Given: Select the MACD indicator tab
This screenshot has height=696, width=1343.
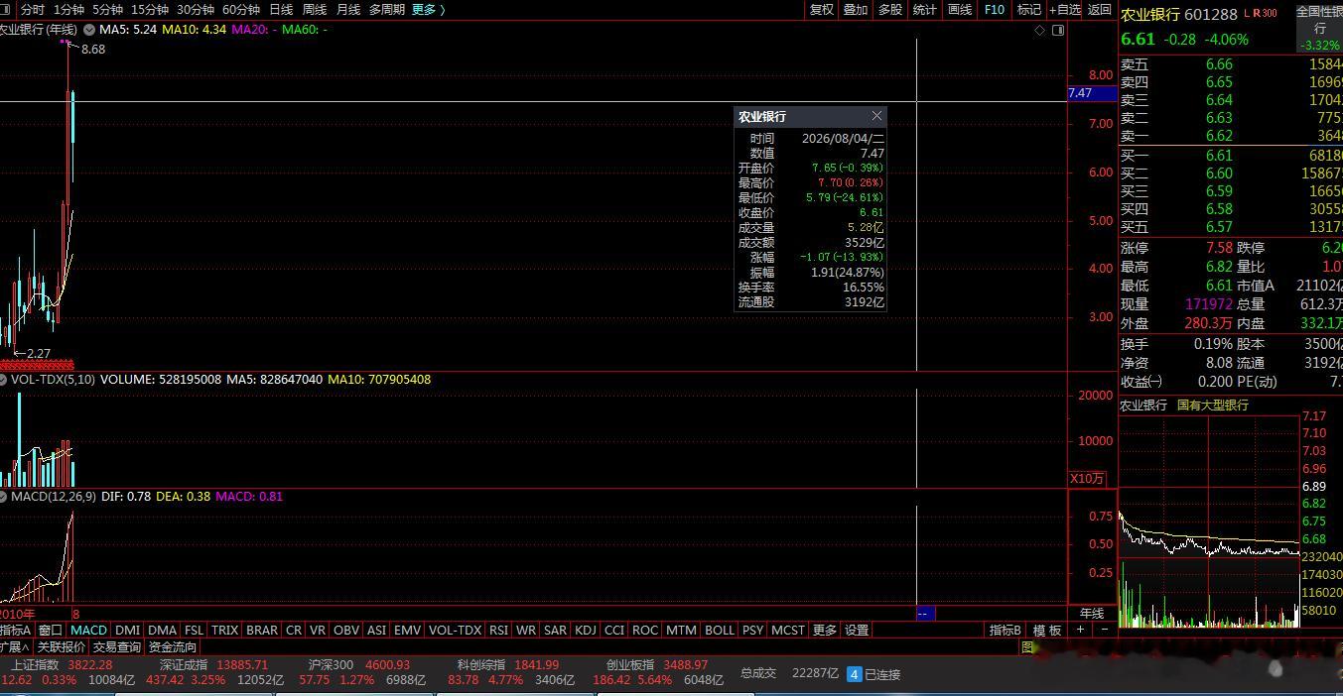Looking at the screenshot, I should coord(88,630).
